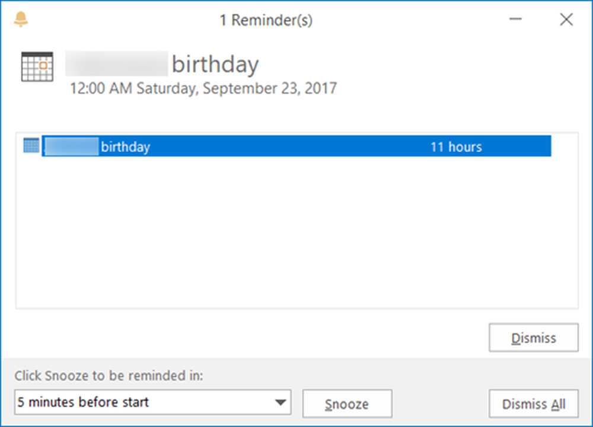Expand the snooze time dropdown arrow
593x427 pixels.
tap(280, 403)
